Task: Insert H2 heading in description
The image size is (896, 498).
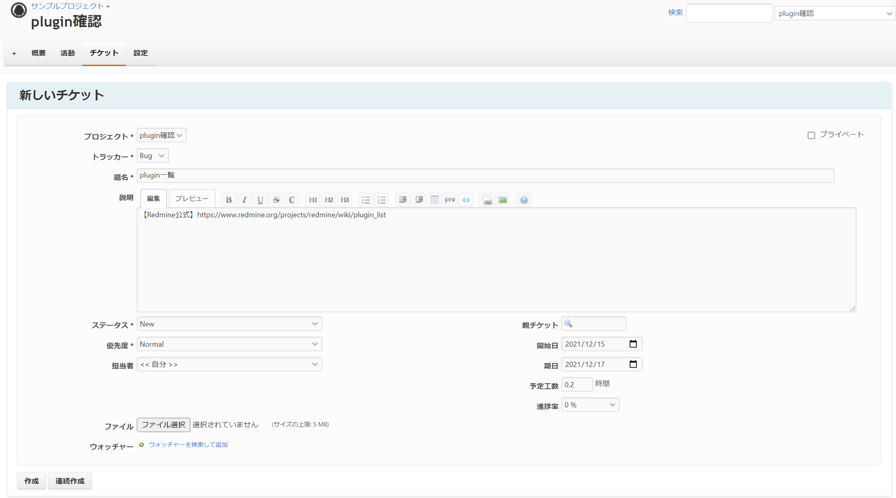Action: (329, 200)
